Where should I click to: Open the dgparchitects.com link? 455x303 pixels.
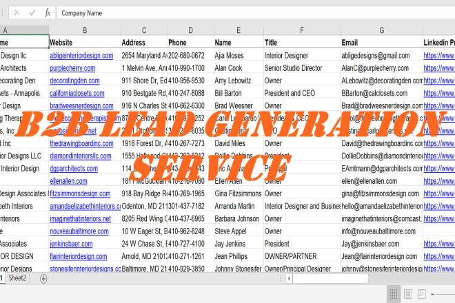point(74,169)
